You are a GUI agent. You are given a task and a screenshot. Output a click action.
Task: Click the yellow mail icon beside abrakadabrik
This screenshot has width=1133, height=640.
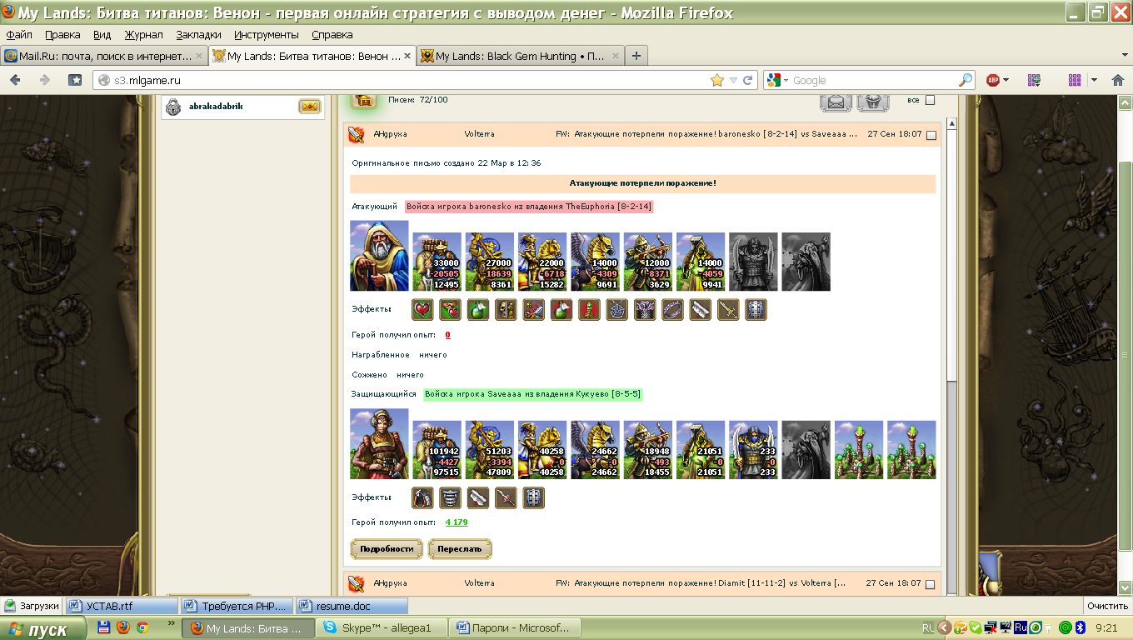309,107
